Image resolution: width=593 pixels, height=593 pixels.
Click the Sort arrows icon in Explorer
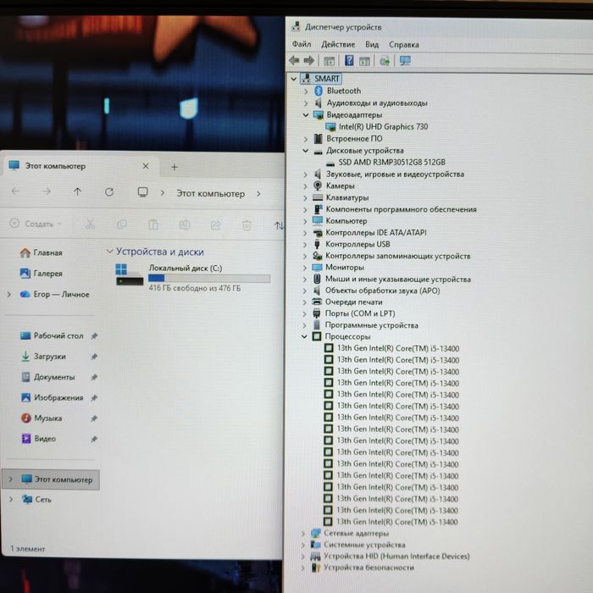pyautogui.click(x=280, y=225)
